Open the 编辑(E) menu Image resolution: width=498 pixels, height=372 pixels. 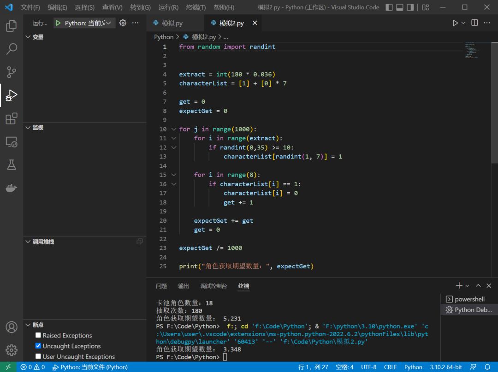point(58,7)
